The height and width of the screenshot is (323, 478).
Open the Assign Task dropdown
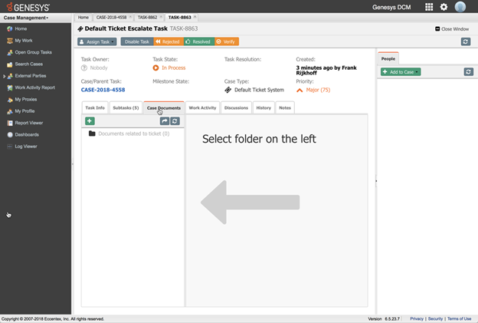coord(97,42)
